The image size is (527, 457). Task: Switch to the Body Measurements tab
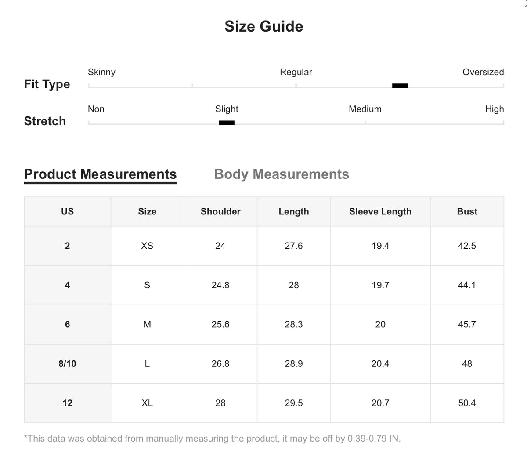pos(282,174)
